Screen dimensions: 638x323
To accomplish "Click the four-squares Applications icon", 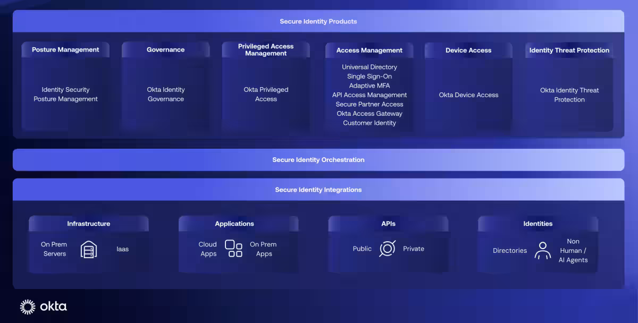I will tap(234, 249).
